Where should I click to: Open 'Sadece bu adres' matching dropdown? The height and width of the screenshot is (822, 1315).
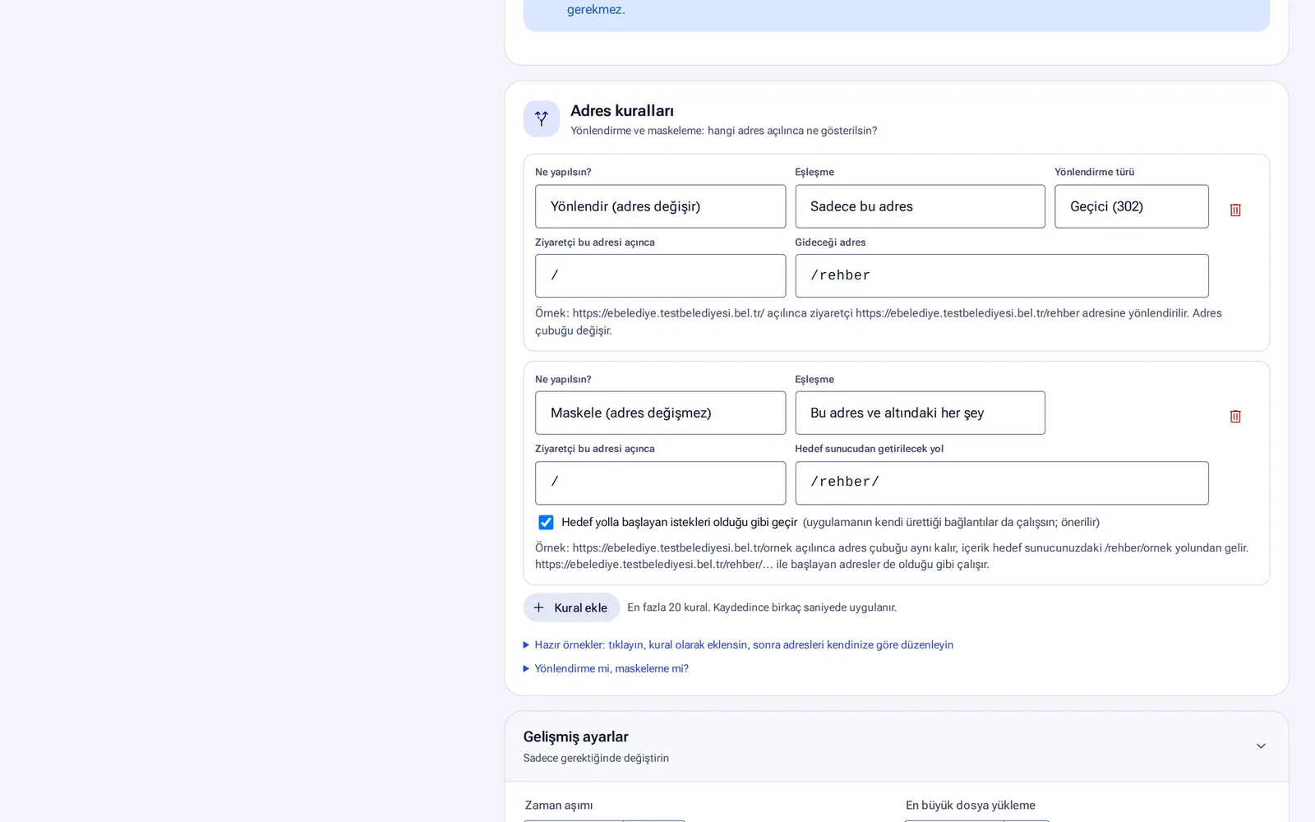click(920, 206)
